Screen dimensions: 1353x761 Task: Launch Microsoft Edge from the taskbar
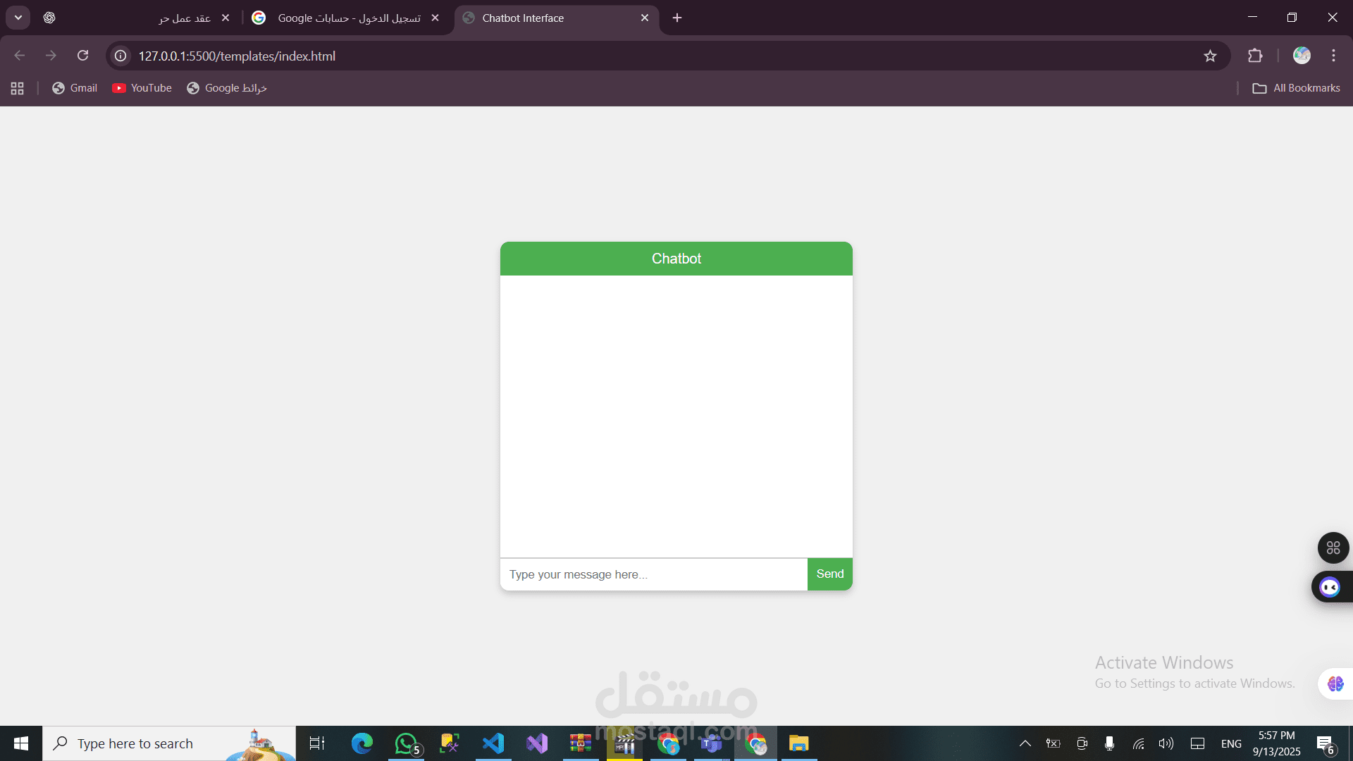click(x=362, y=743)
